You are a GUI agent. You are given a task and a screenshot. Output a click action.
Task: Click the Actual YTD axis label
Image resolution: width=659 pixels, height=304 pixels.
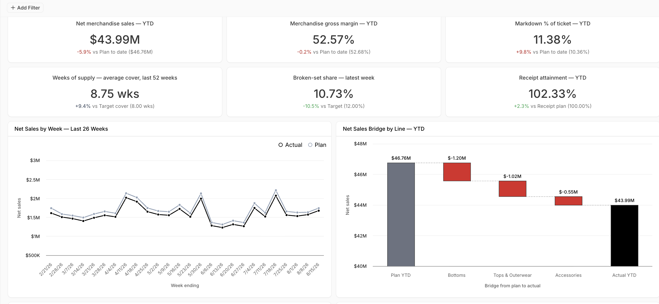tap(624, 275)
